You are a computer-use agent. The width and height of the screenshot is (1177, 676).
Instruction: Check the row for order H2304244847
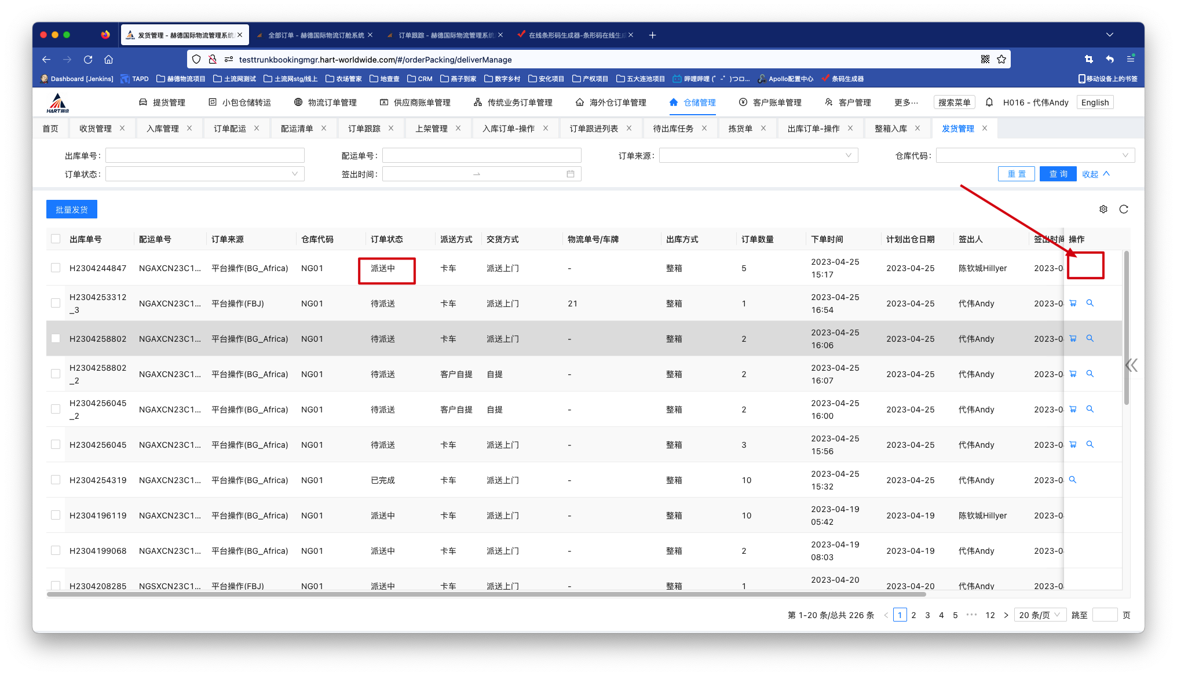[x=56, y=268]
